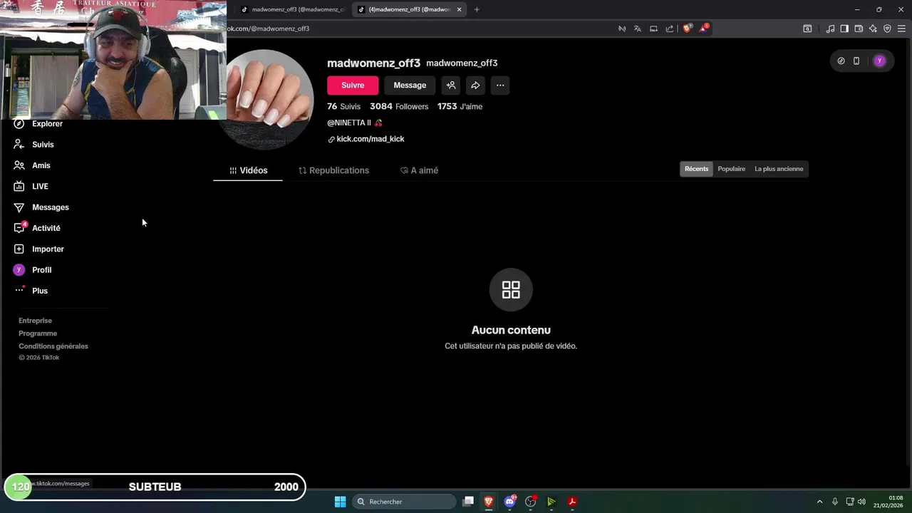Click the phone app icon top right
This screenshot has width=912, height=513.
point(856,61)
